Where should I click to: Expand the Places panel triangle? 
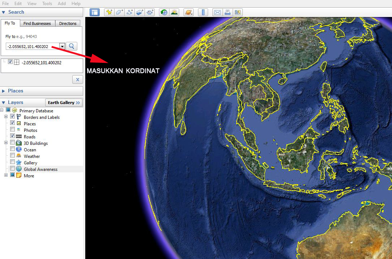4,91
